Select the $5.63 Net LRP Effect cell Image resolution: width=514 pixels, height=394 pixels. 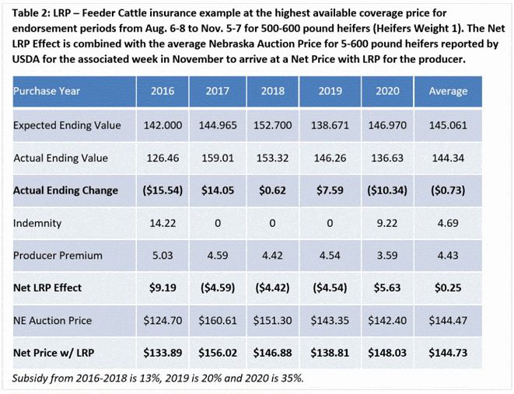pos(386,288)
